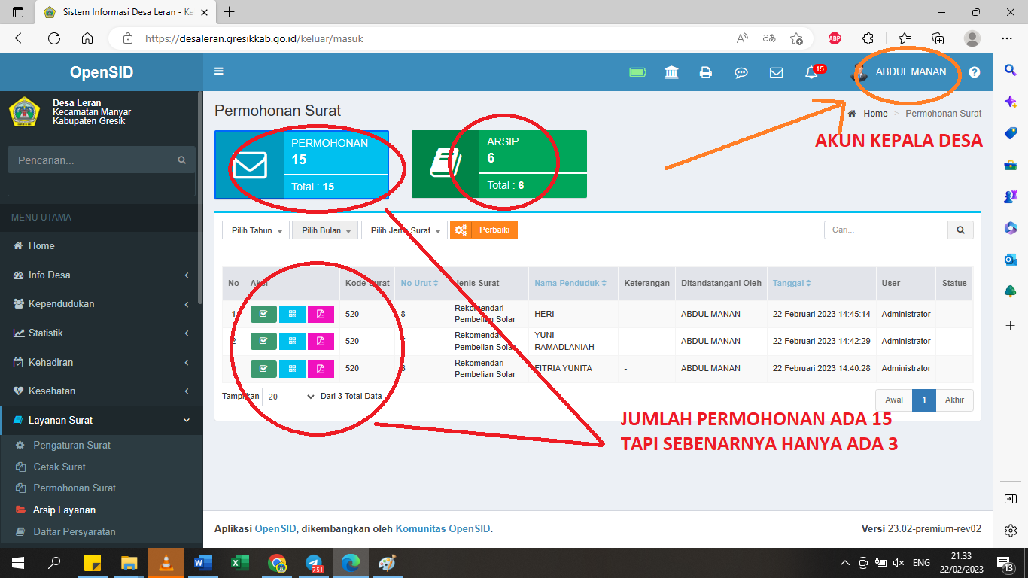Image resolution: width=1028 pixels, height=578 pixels.
Task: Open the envelope mail icon in the top bar
Action: tap(776, 72)
